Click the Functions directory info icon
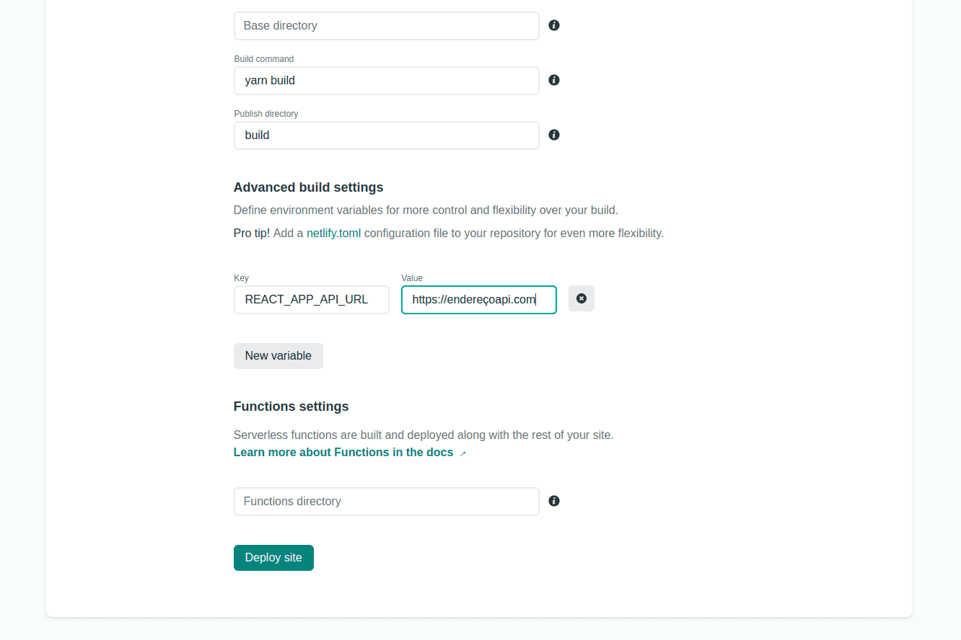The width and height of the screenshot is (961, 640). (554, 501)
